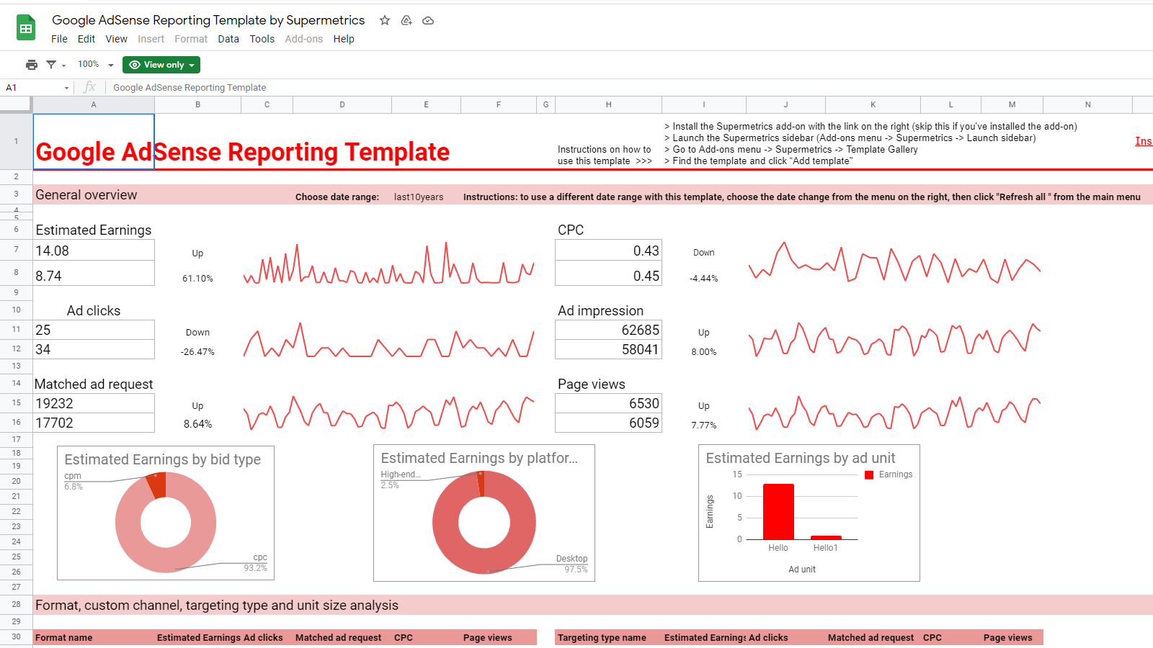This screenshot has width=1153, height=648.
Task: Select column A header
Action: click(x=94, y=105)
